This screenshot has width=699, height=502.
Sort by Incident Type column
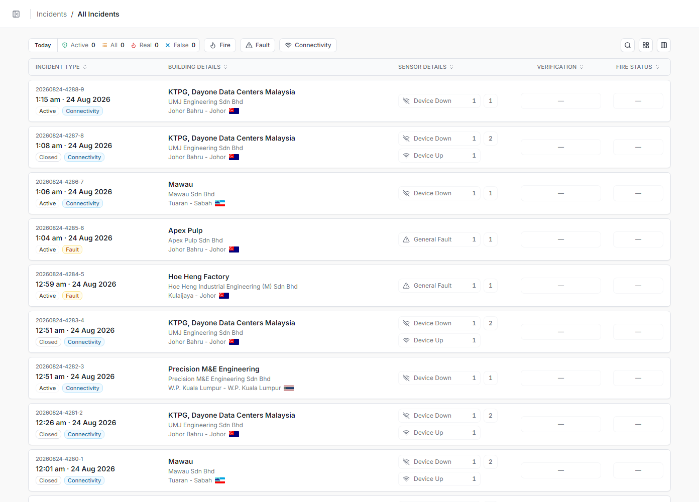(61, 67)
